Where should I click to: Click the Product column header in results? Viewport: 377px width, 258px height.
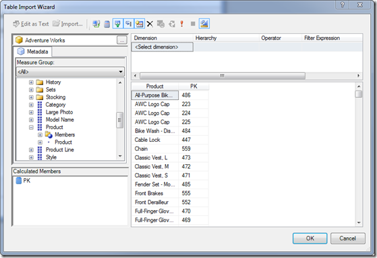(155, 86)
